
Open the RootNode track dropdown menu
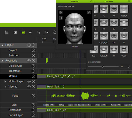click(29, 61)
